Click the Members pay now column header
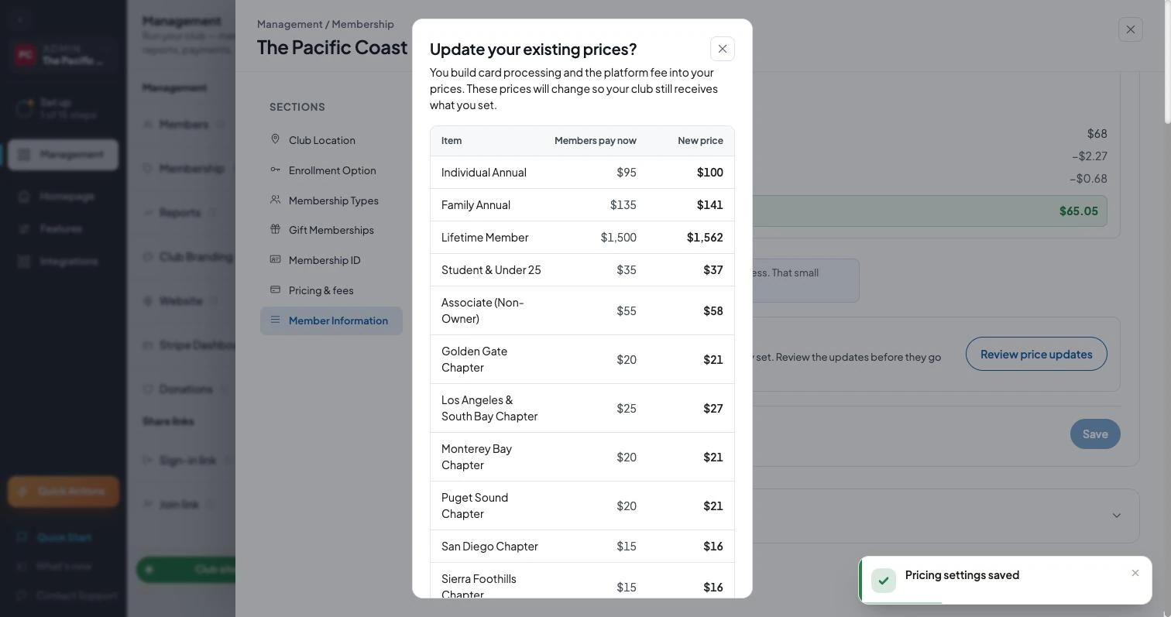The height and width of the screenshot is (617, 1171). click(x=596, y=140)
